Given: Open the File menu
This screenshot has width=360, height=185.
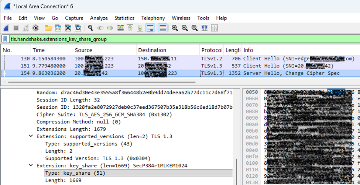Looking at the screenshot, I should point(8,18).
